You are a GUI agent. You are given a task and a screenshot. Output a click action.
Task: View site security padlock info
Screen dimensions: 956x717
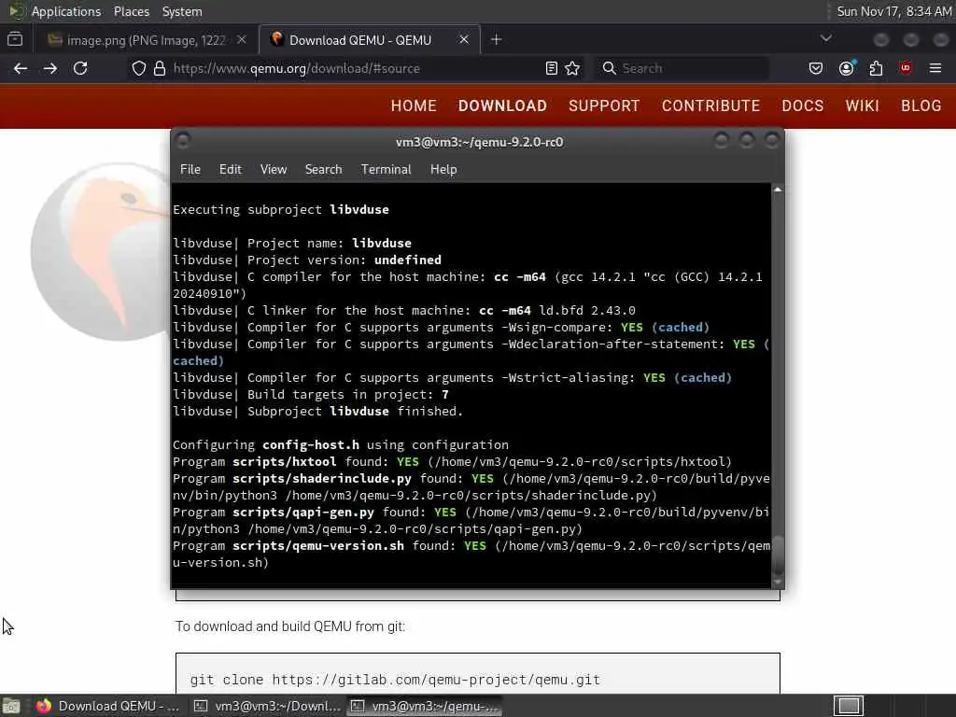click(160, 68)
